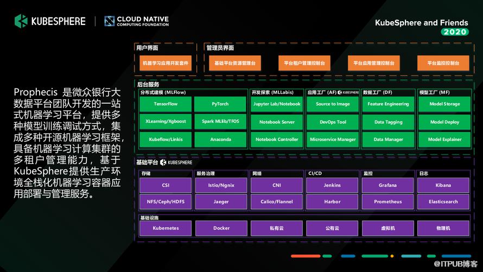
Task: Select the Feature Engineering box
Action: point(388,104)
